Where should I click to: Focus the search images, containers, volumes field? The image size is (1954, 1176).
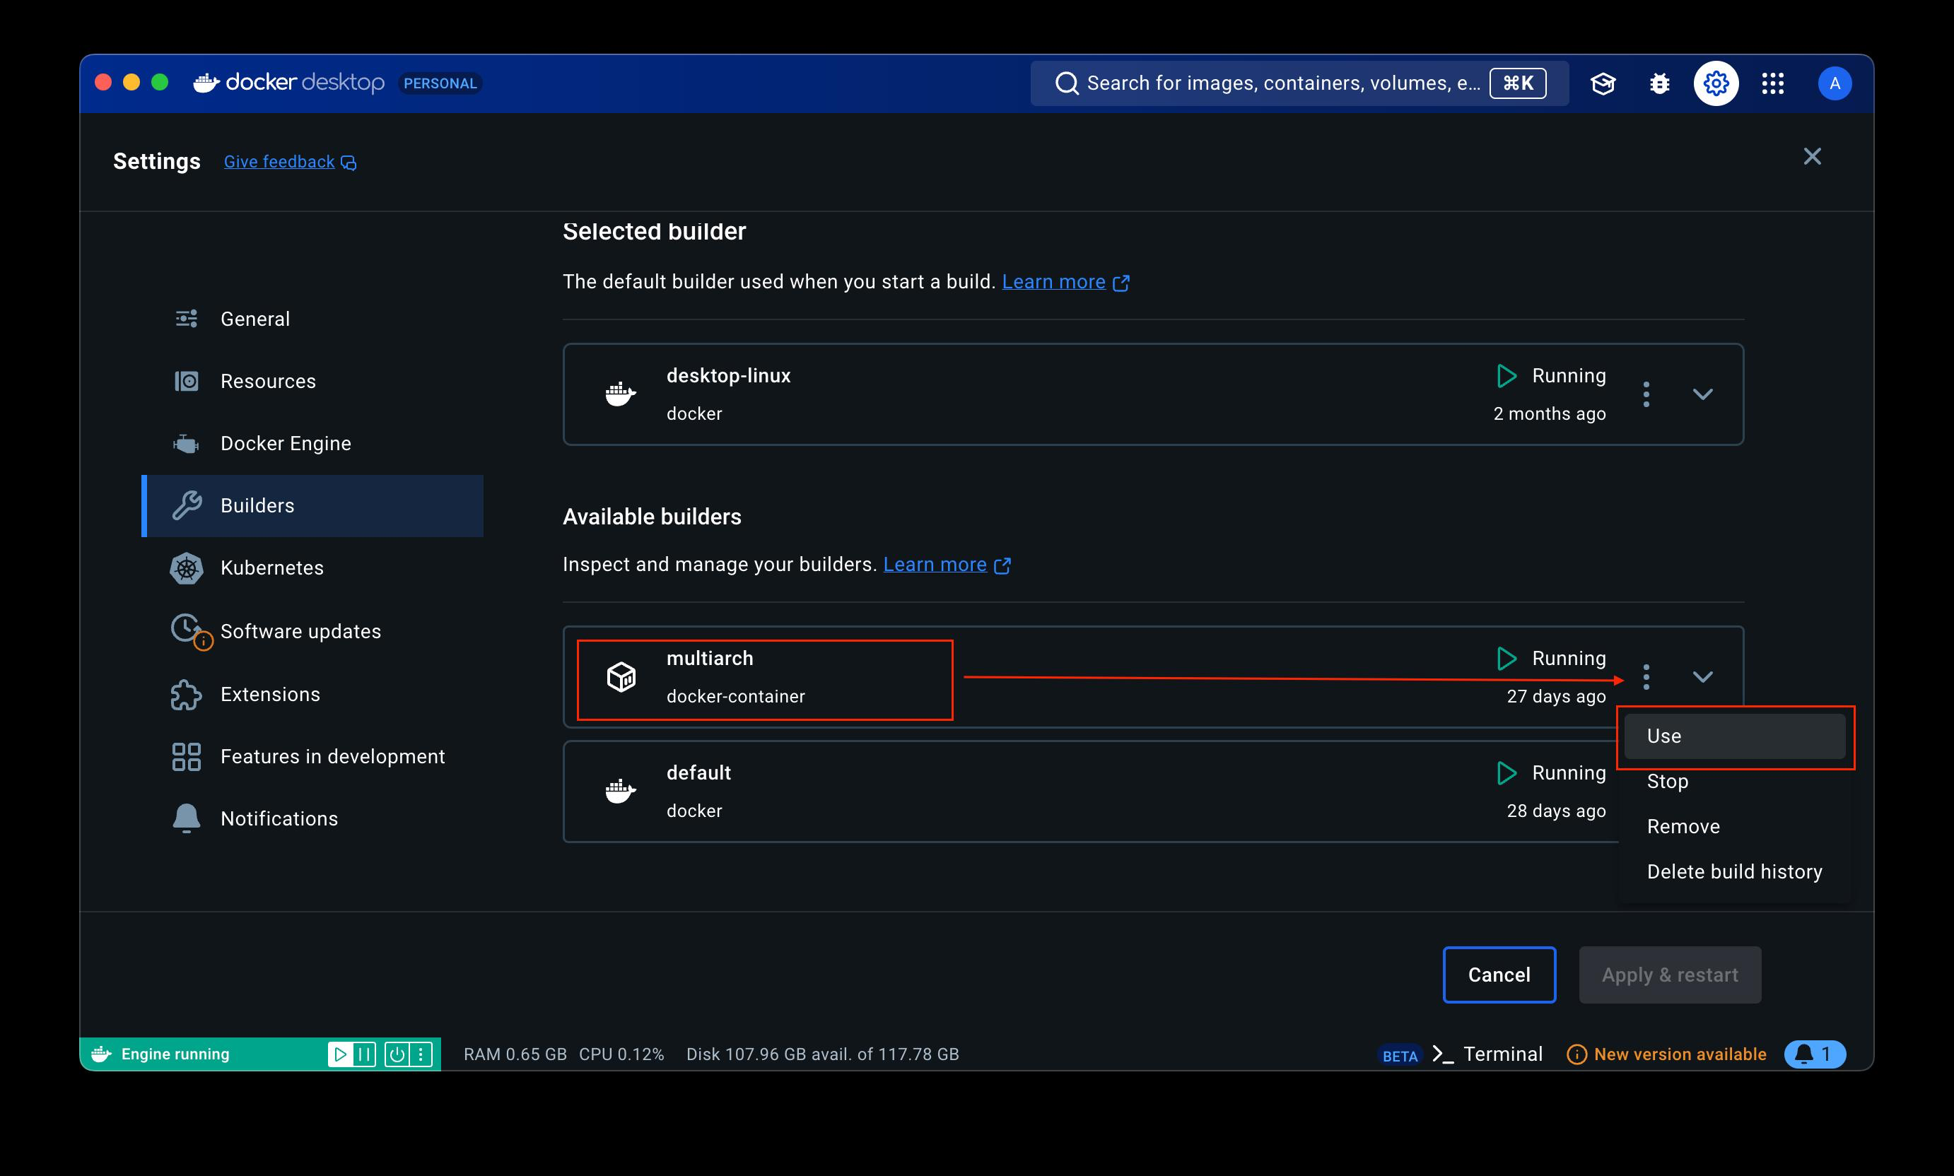1299,83
